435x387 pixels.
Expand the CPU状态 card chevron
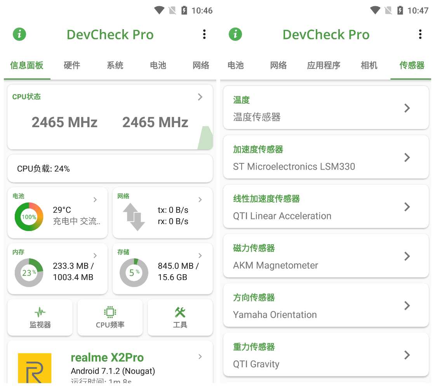tap(200, 97)
